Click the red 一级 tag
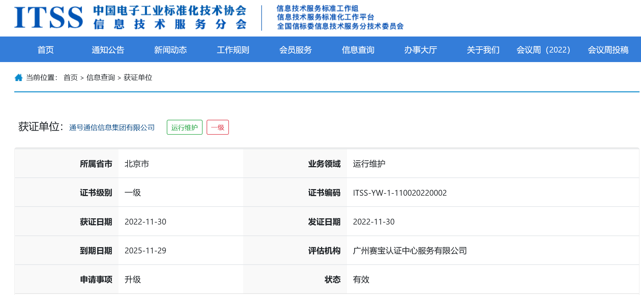Image resolution: width=641 pixels, height=295 pixels. (x=218, y=127)
